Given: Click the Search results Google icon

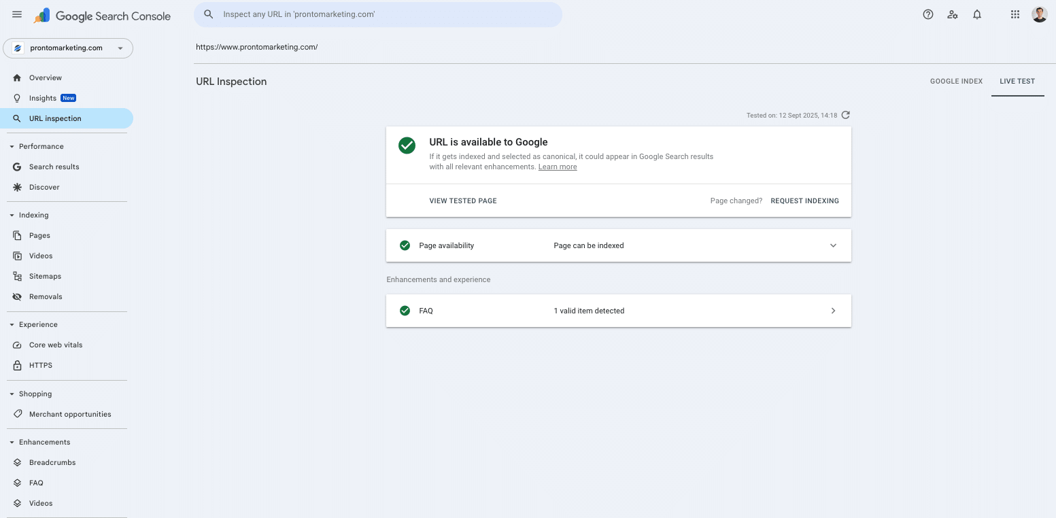Looking at the screenshot, I should 17,167.
